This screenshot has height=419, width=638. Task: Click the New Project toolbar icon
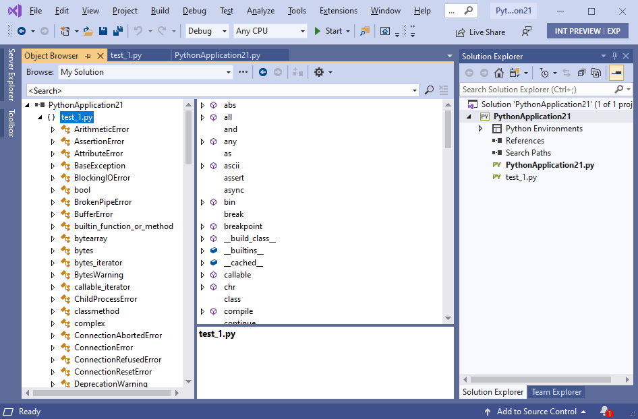(x=65, y=31)
